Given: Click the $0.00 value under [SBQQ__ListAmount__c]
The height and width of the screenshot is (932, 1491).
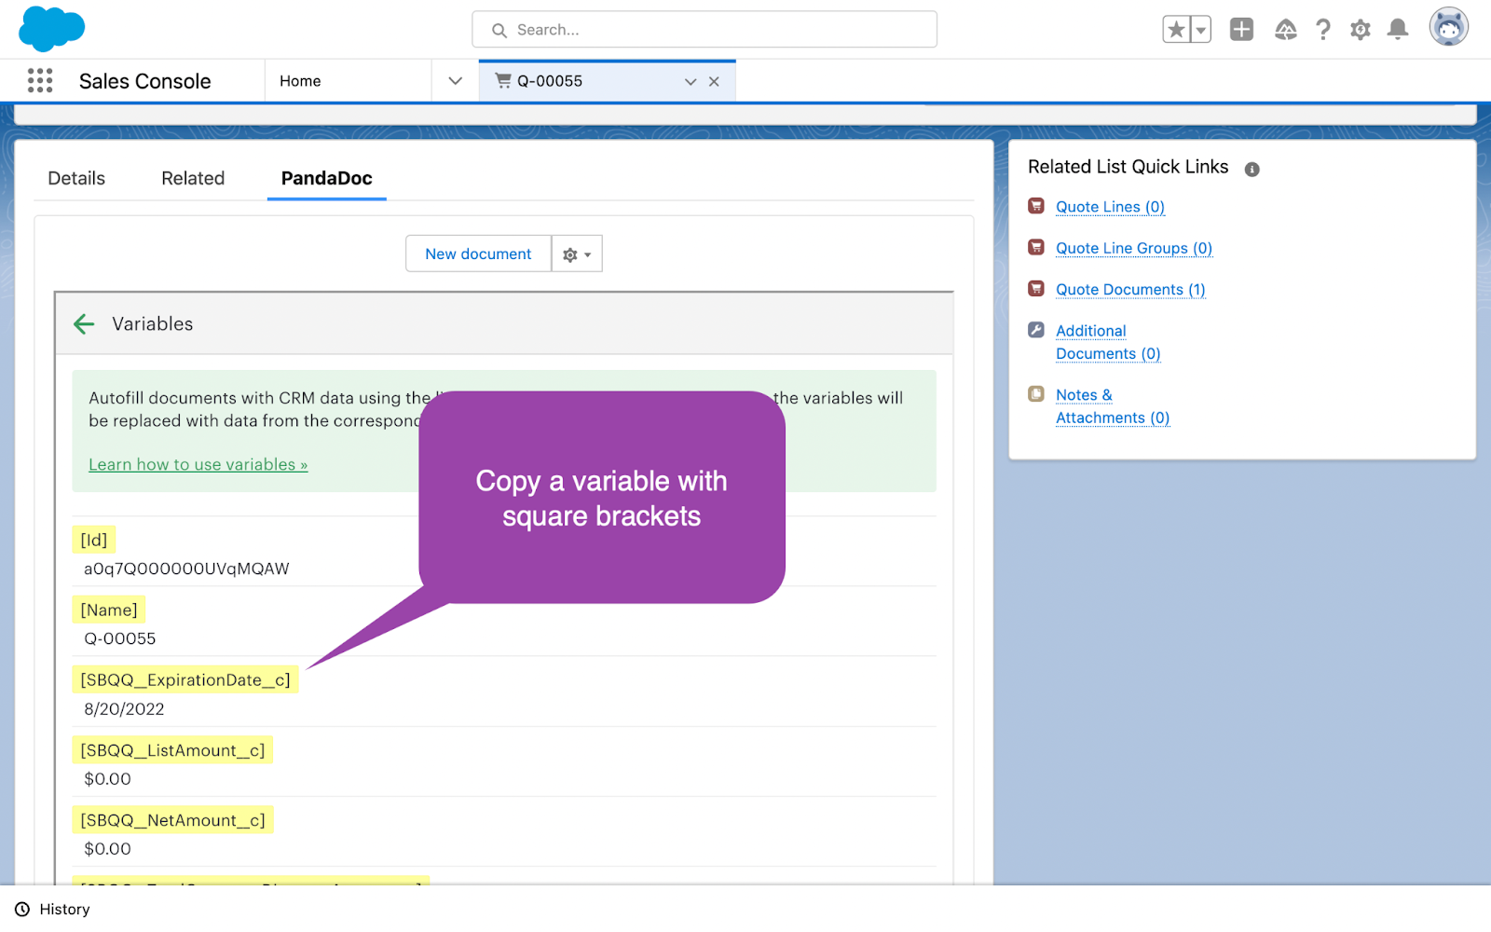Looking at the screenshot, I should click(x=107, y=779).
